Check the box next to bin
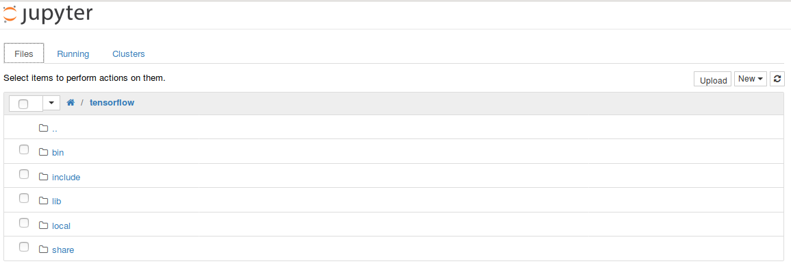The image size is (791, 279). tap(24, 150)
